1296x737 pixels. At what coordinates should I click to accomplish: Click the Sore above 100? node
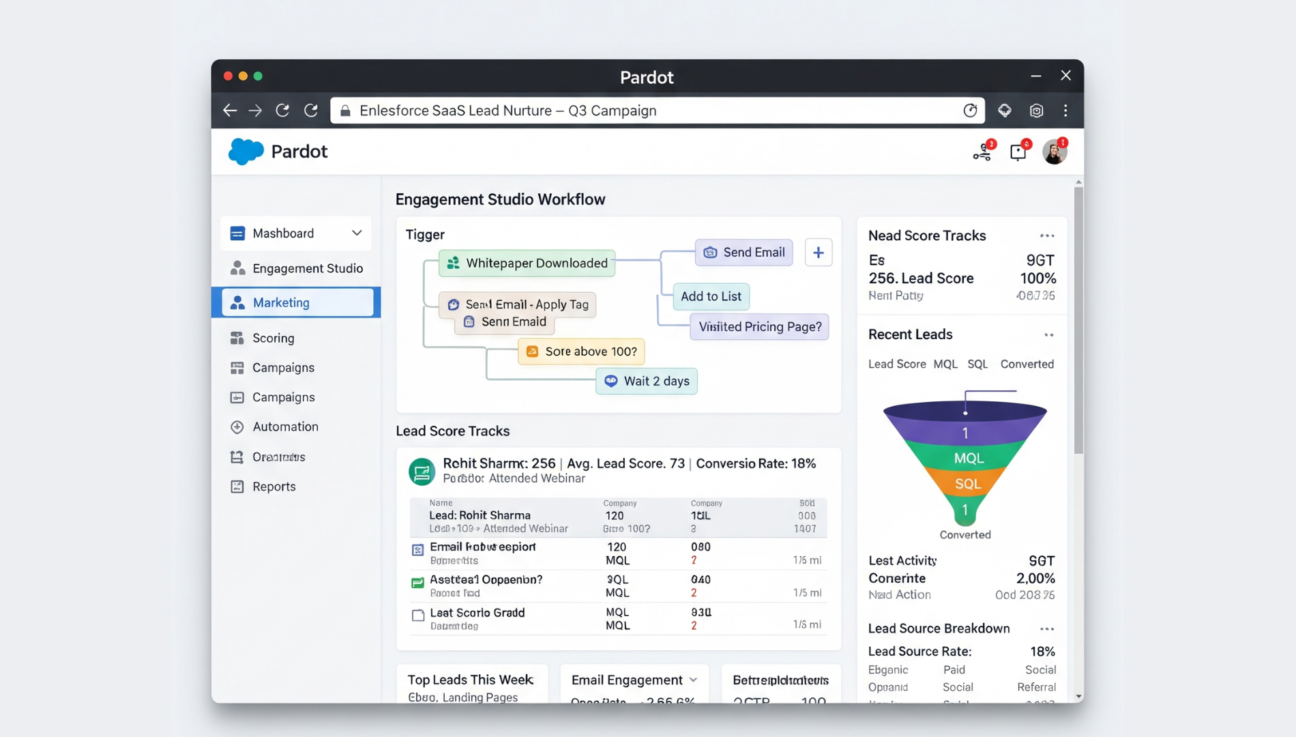[581, 351]
